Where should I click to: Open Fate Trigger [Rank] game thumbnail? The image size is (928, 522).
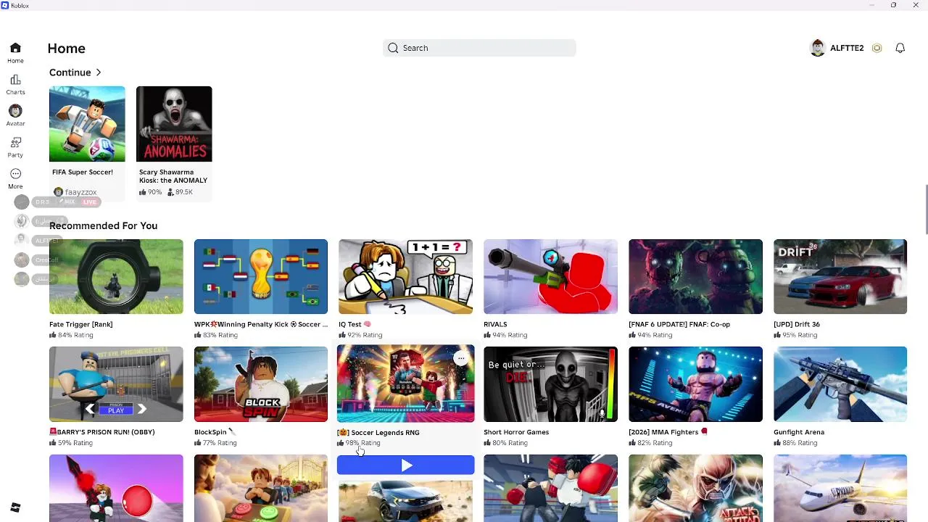point(116,276)
